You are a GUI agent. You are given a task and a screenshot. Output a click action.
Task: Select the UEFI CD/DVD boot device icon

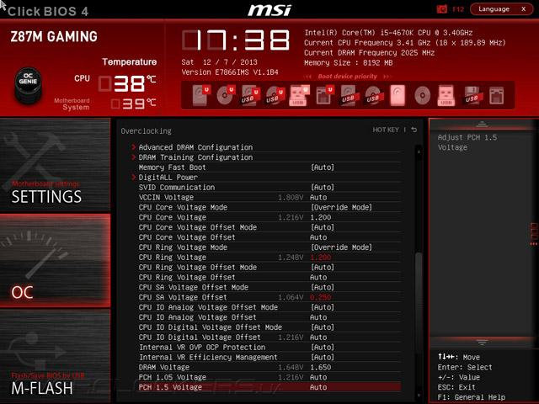pos(226,95)
